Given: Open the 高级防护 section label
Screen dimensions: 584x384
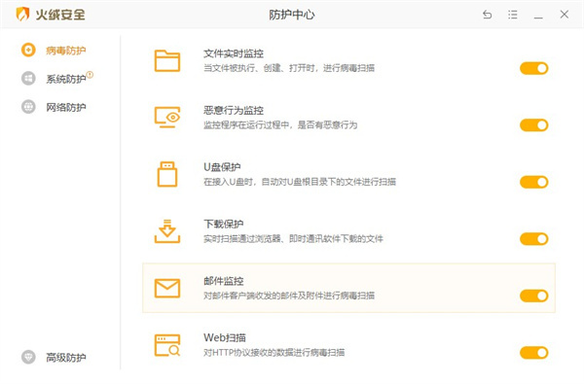Looking at the screenshot, I should pos(66,357).
